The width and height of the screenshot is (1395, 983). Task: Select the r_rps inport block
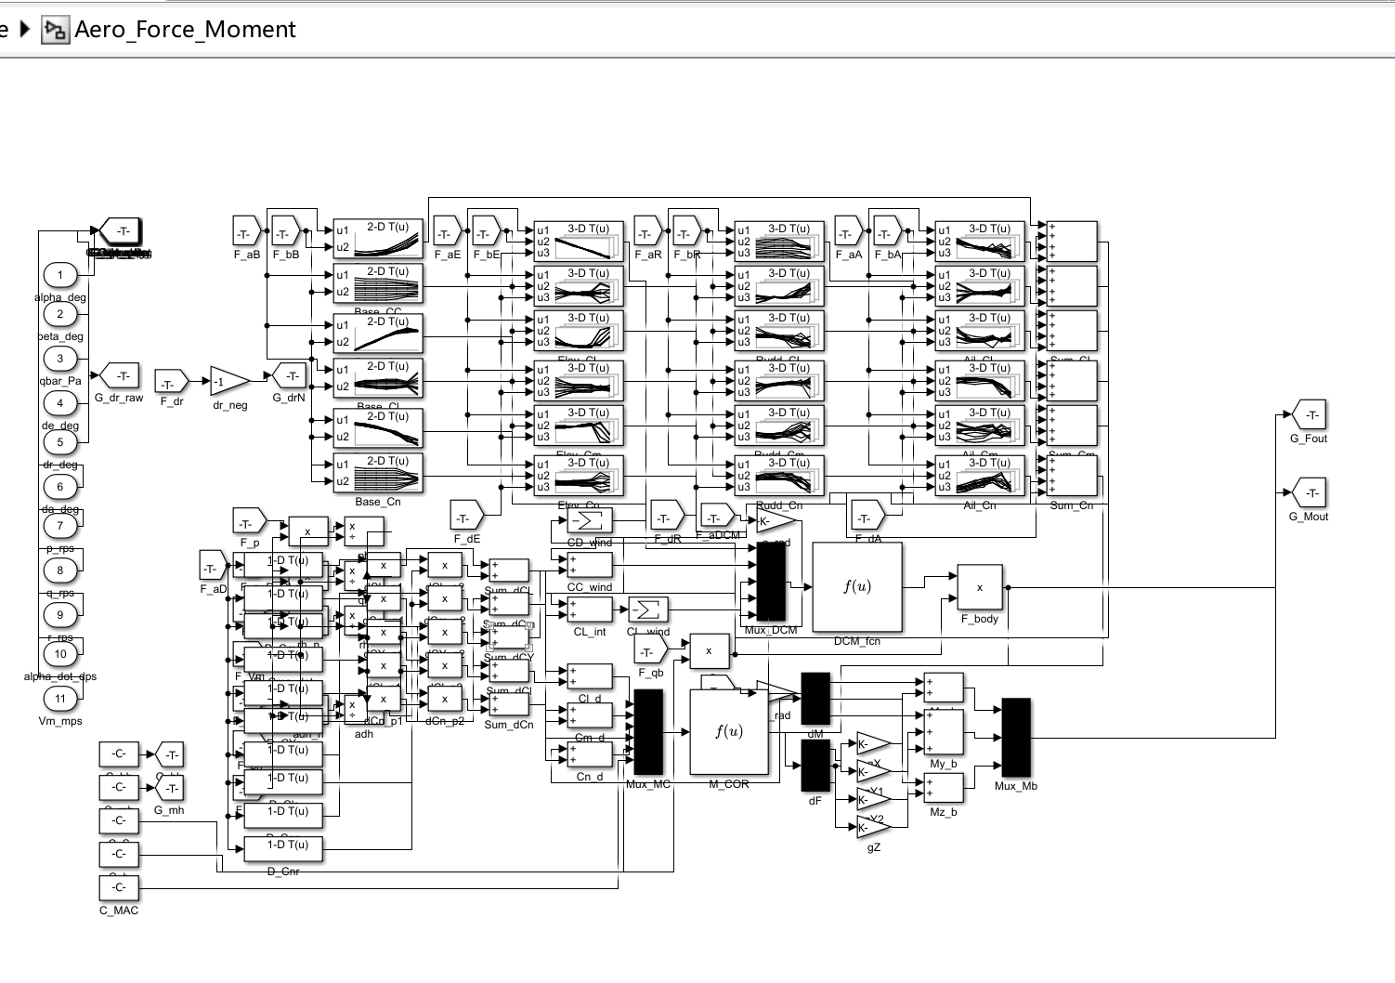(60, 615)
